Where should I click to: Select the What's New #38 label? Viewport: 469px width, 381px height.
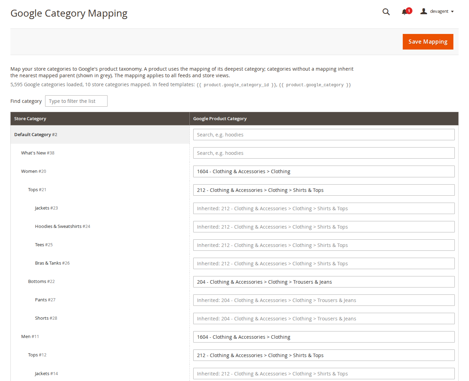click(38, 153)
